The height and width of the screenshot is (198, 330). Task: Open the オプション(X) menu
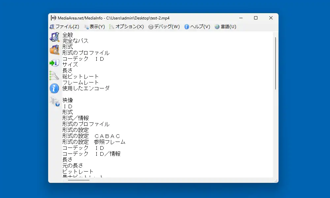pos(126,26)
